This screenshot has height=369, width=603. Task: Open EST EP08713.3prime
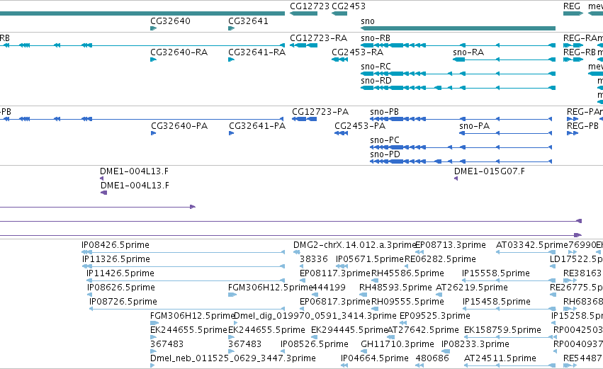[451, 245]
